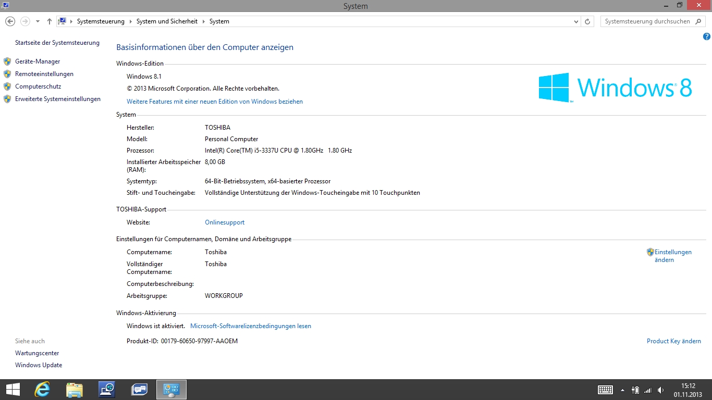This screenshot has height=400, width=712.
Task: Click Einstellungen ändern link
Action: tap(673, 256)
